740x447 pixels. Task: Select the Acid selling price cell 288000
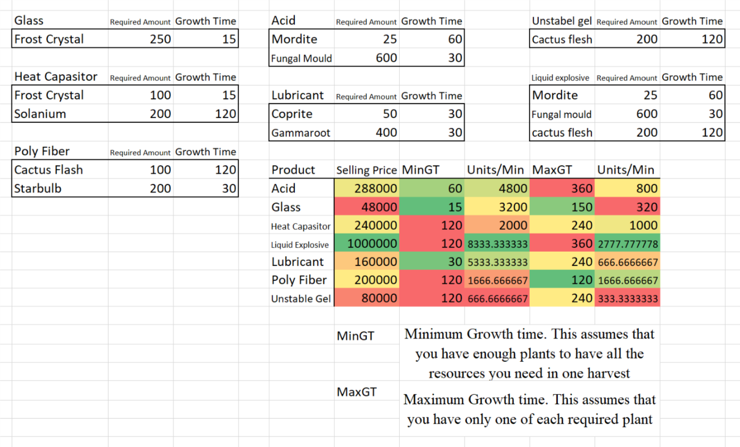click(x=367, y=188)
